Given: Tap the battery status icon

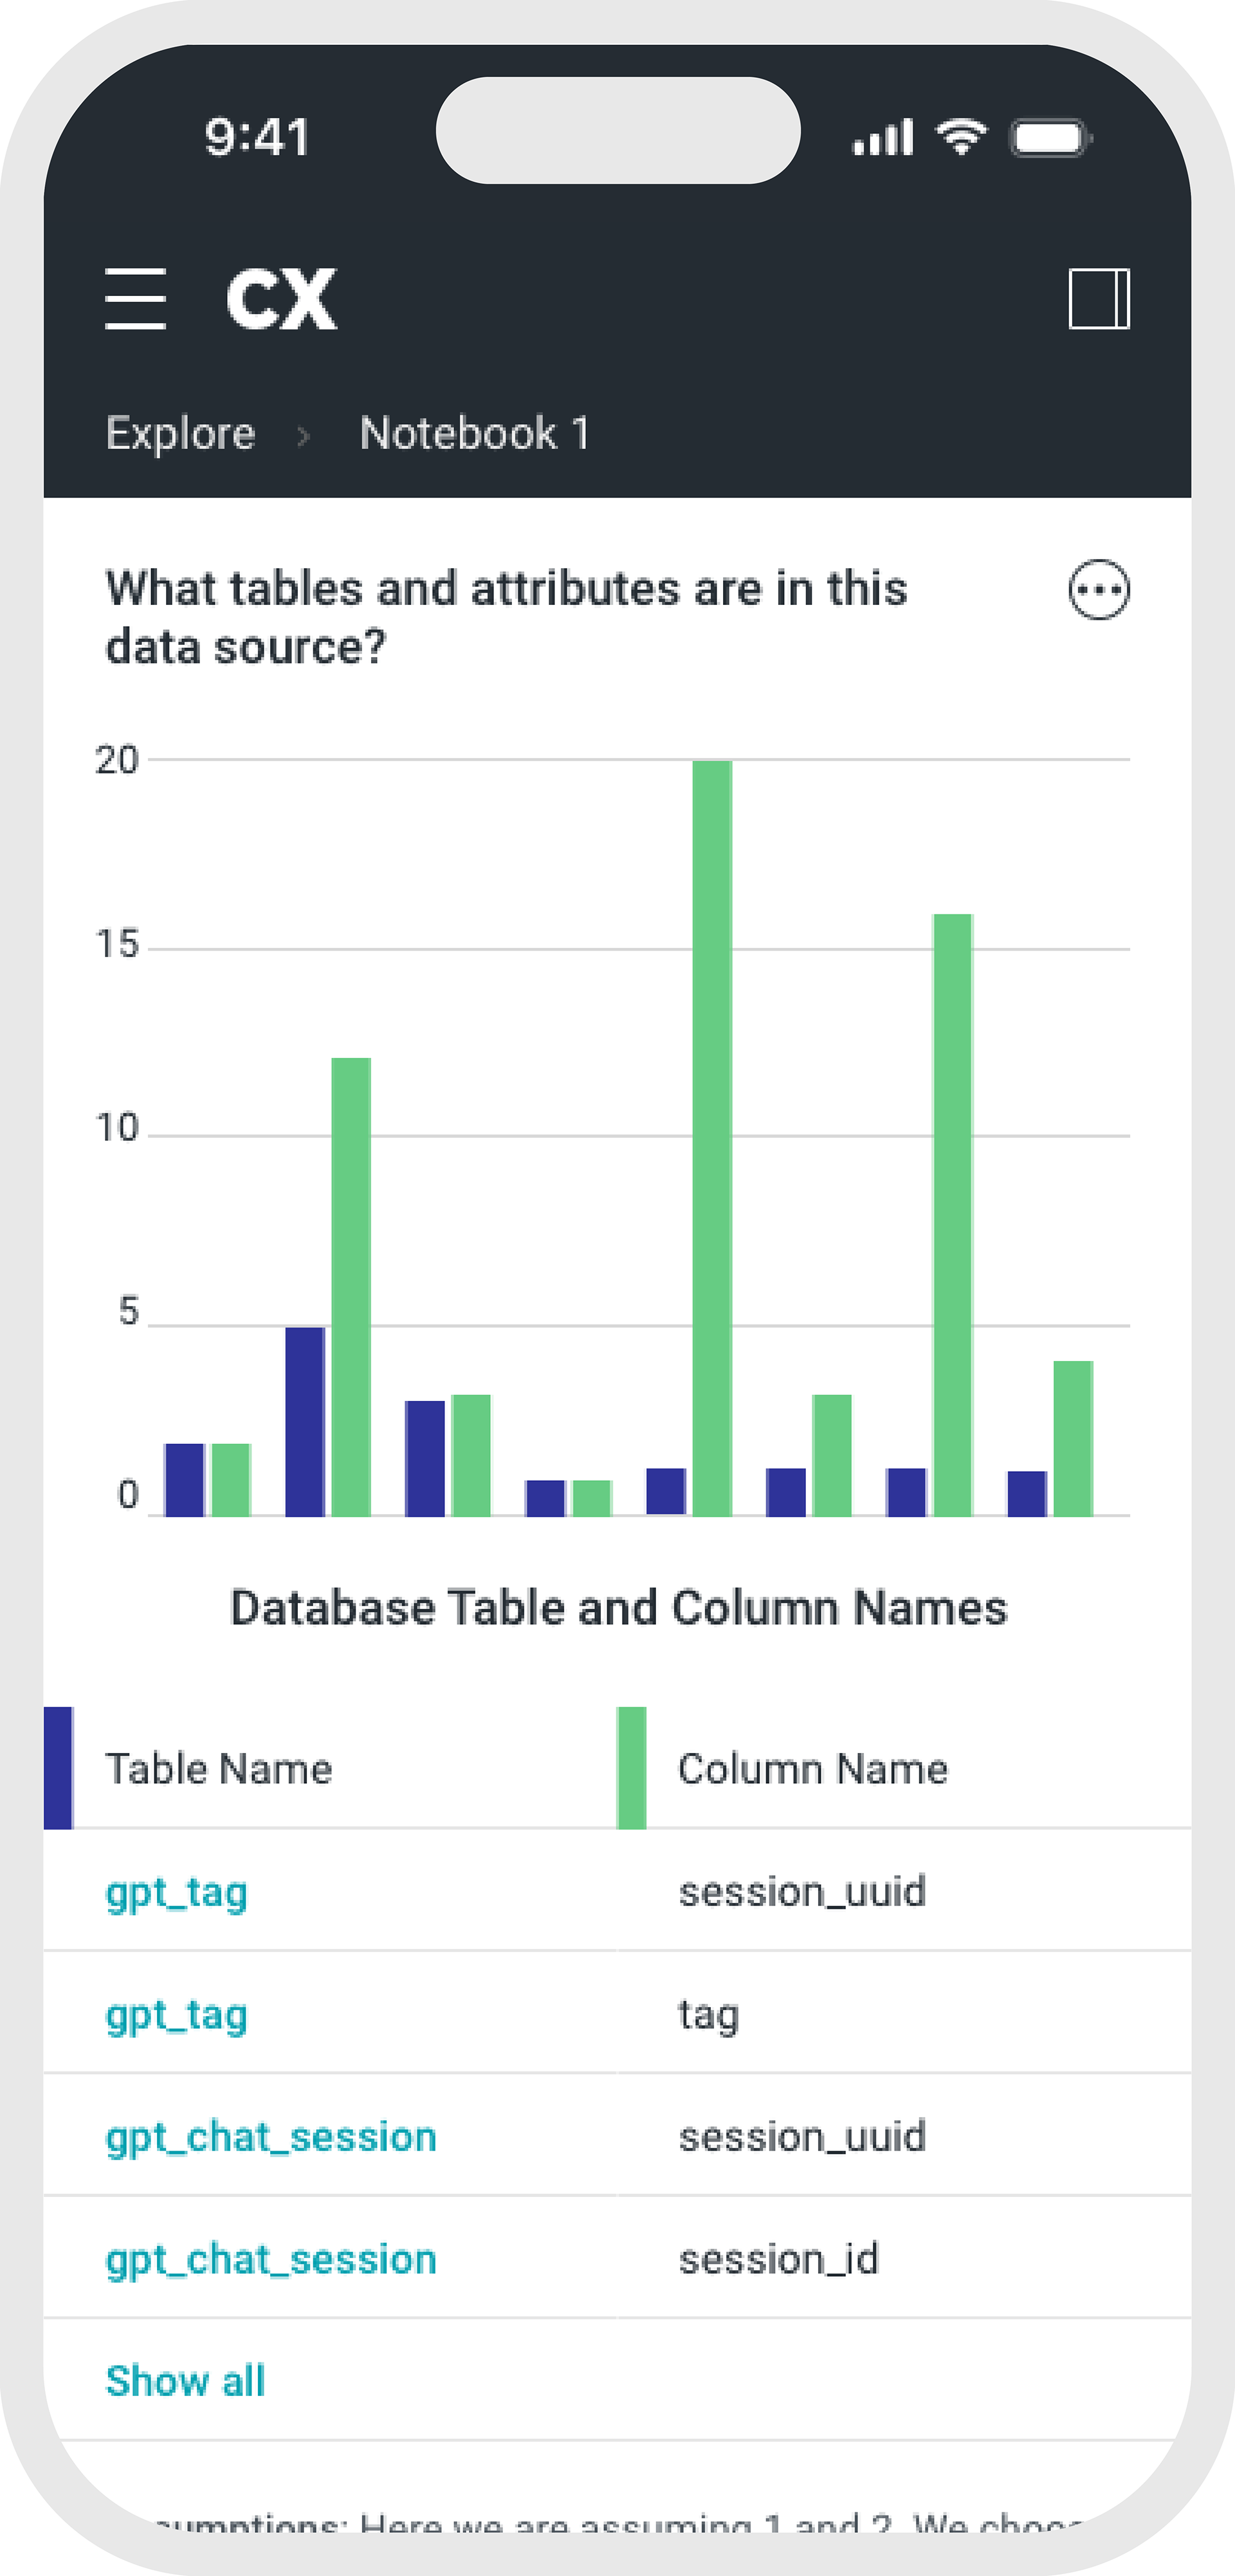Looking at the screenshot, I should pyautogui.click(x=1050, y=138).
